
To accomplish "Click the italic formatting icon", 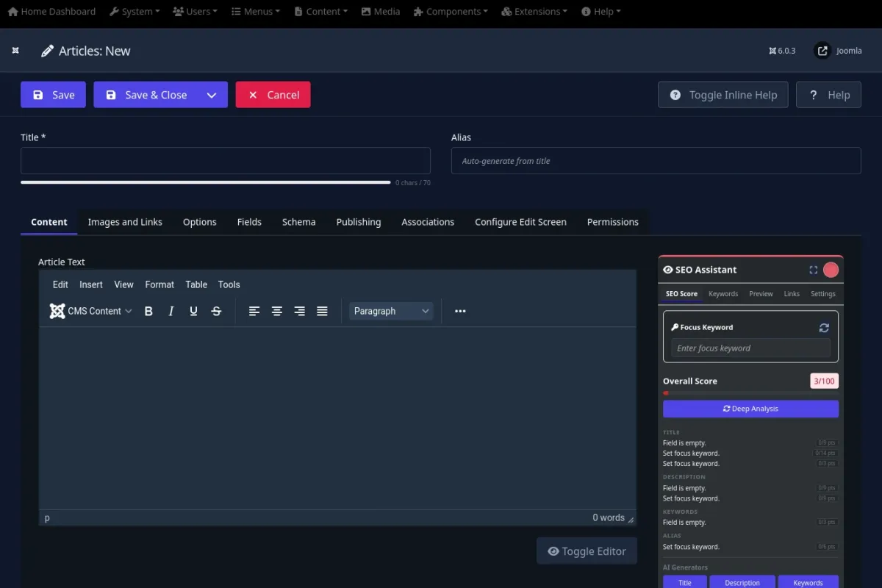I will [171, 311].
